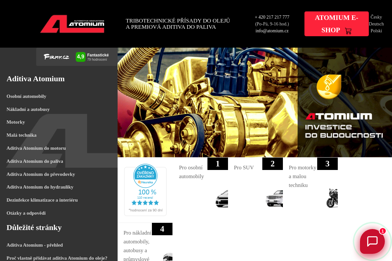Open Osobní automobily in the sidebar menu

click(26, 96)
